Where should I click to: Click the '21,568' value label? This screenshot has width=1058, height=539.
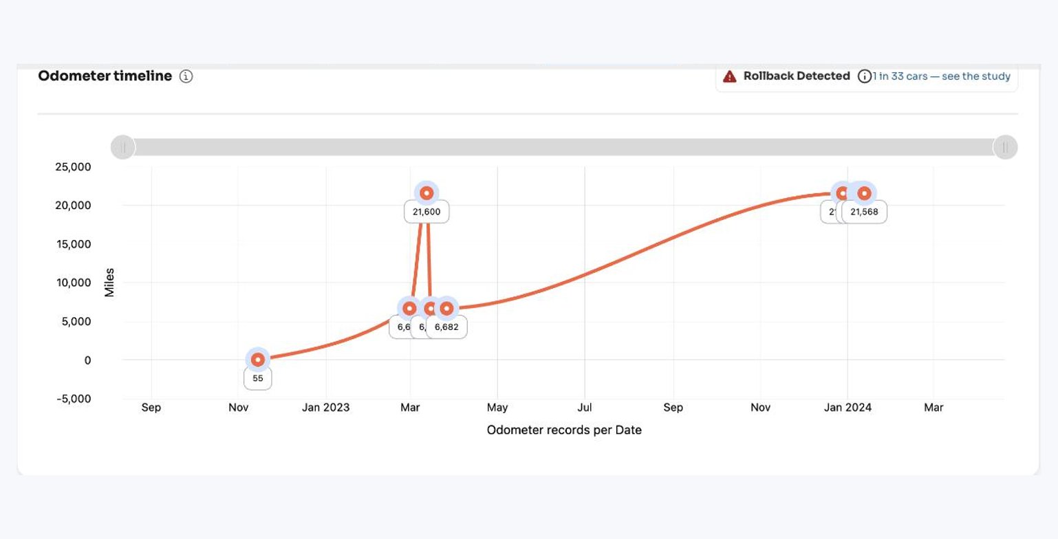tap(864, 212)
